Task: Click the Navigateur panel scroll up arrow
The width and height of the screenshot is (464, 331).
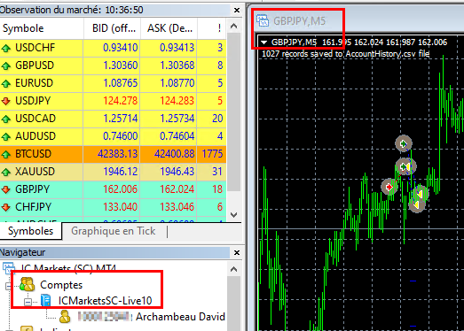Action: point(234,269)
